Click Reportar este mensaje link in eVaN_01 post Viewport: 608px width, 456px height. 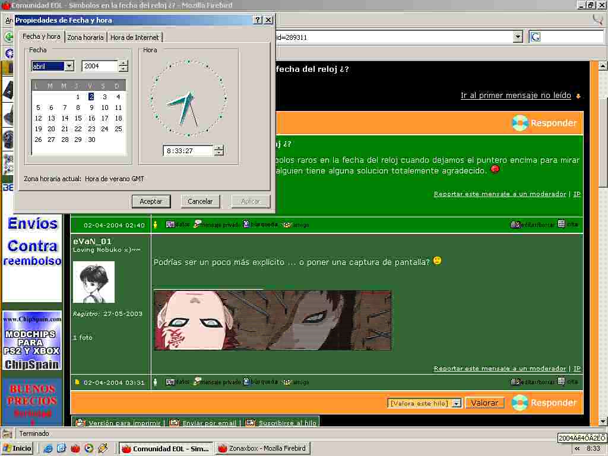coord(500,368)
